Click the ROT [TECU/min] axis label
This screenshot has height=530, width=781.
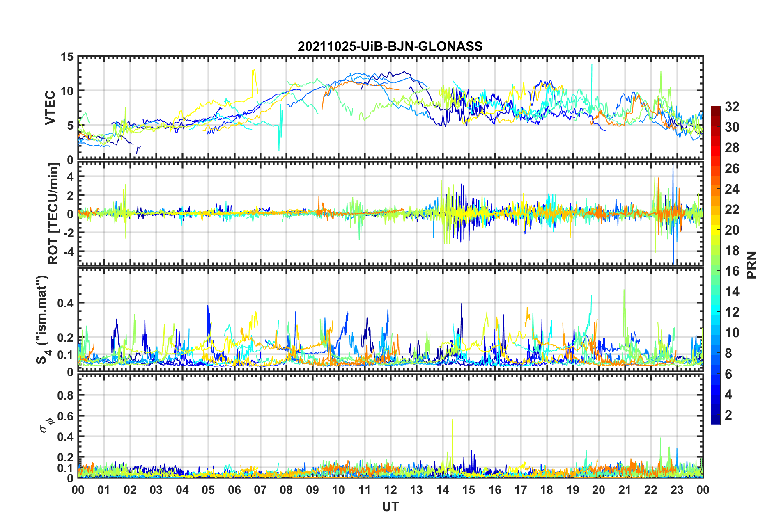[x=53, y=214]
